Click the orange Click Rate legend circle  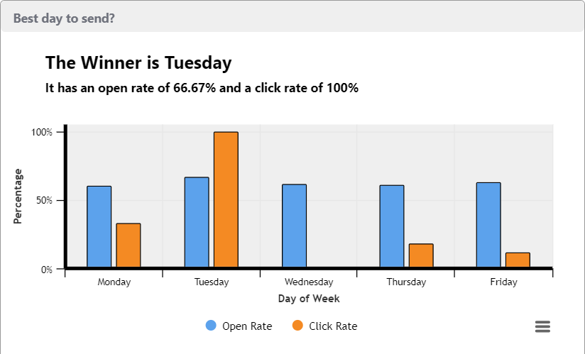tap(297, 326)
